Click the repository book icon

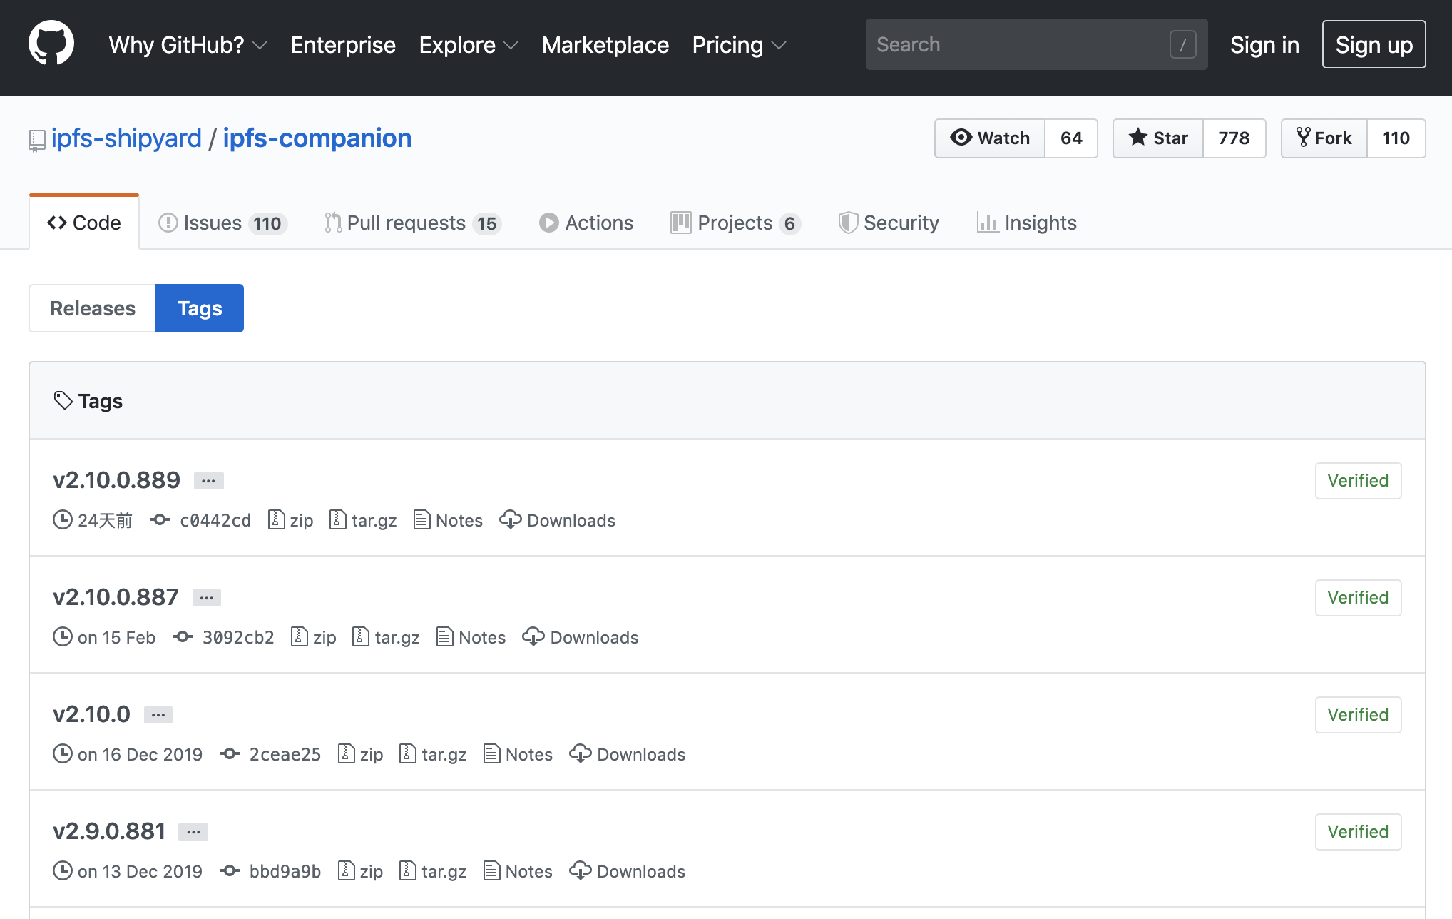36,140
